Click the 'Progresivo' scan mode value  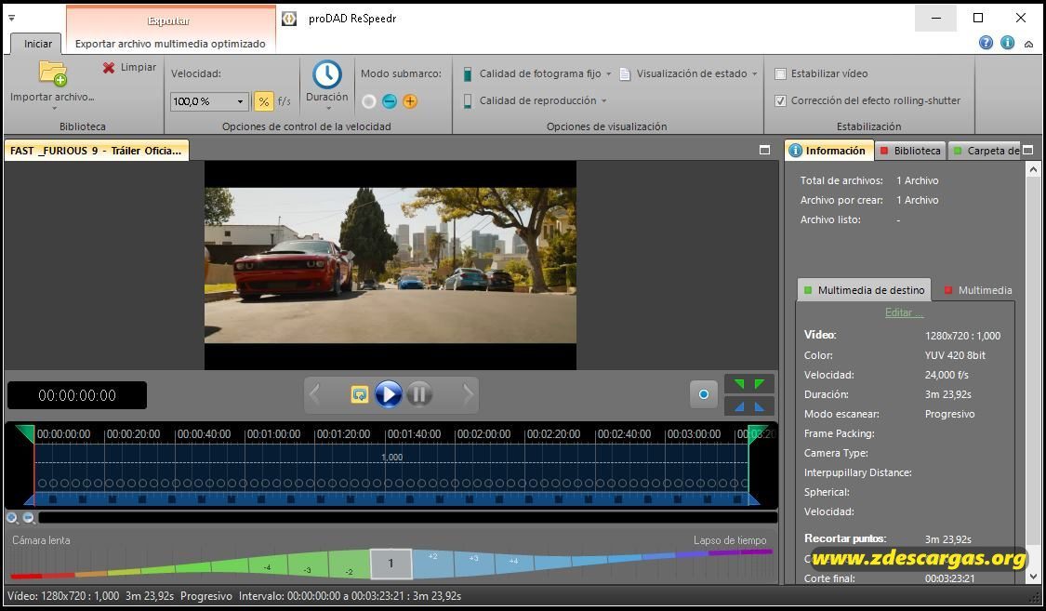(x=949, y=414)
